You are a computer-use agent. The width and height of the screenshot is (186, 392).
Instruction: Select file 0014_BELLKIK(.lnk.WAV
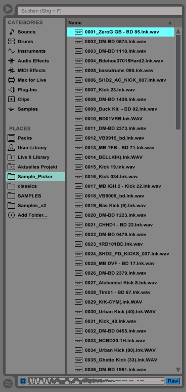click(120, 157)
